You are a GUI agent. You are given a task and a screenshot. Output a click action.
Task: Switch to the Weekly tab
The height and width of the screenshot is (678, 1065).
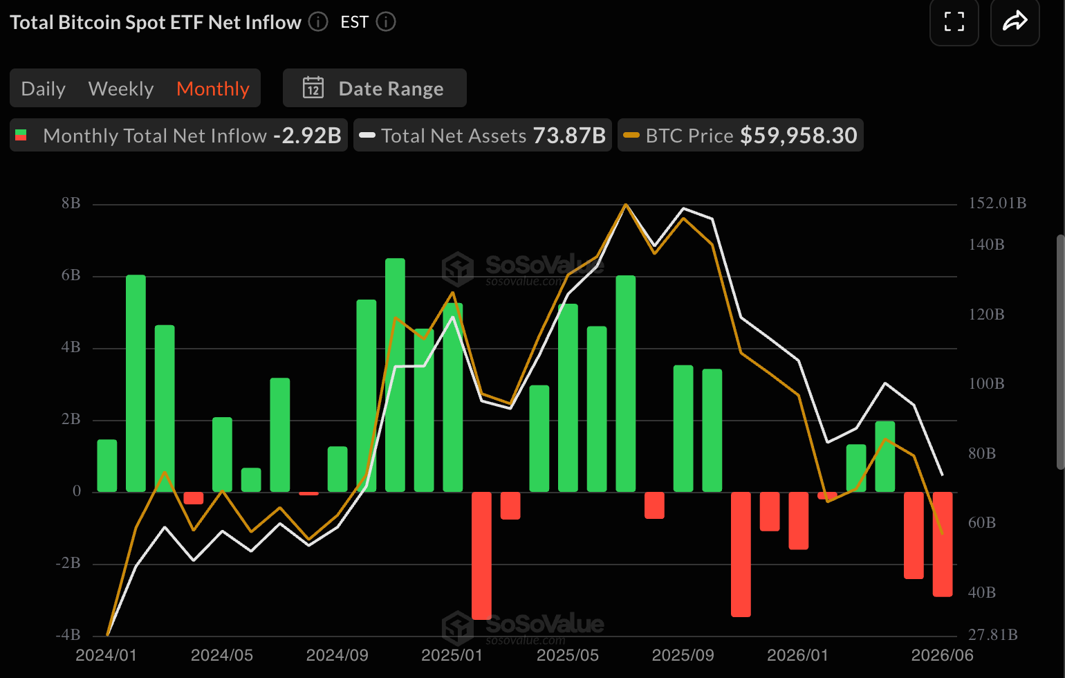coord(121,89)
